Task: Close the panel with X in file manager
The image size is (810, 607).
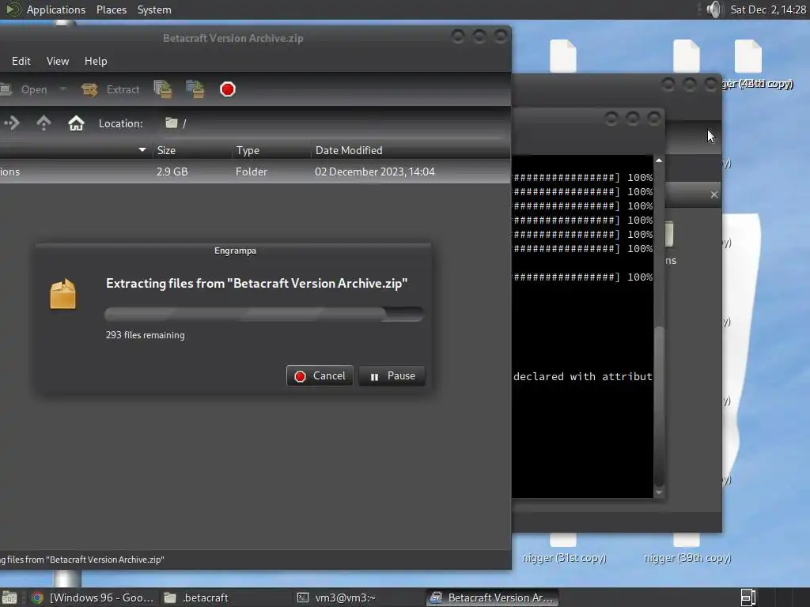Action: [x=714, y=194]
